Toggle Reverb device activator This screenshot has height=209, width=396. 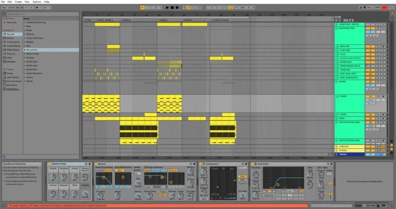96,164
